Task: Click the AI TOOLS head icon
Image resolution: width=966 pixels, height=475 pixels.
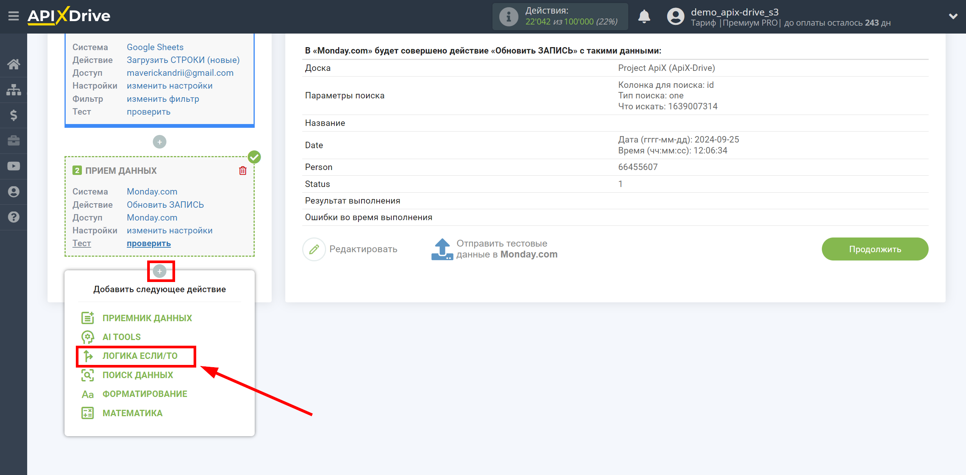Action: (88, 337)
